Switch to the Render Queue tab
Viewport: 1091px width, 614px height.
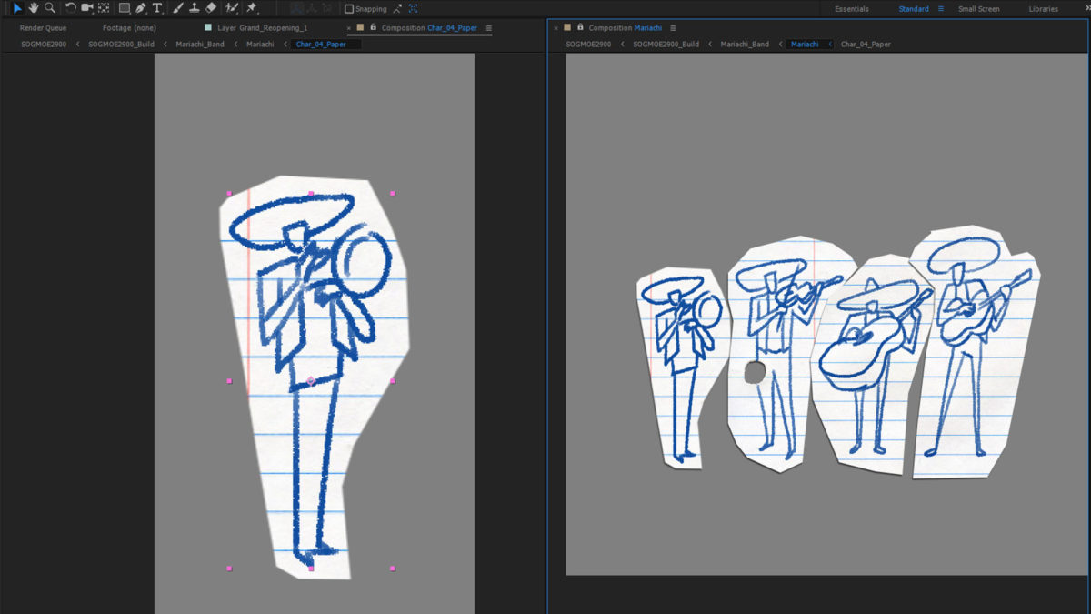[43, 28]
